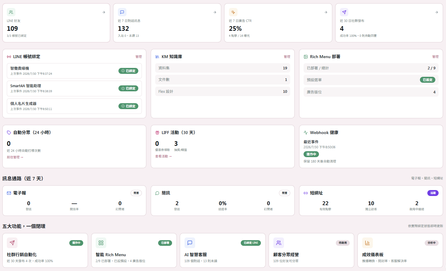This screenshot has width=446, height=271.
Task: Click the 文件數 row in KM 知識庫
Action: (223, 79)
